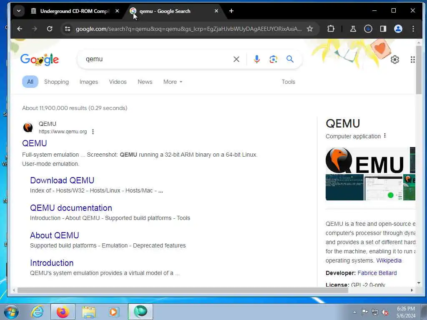
Task: Submit search with magnifier icon
Action: 290,59
